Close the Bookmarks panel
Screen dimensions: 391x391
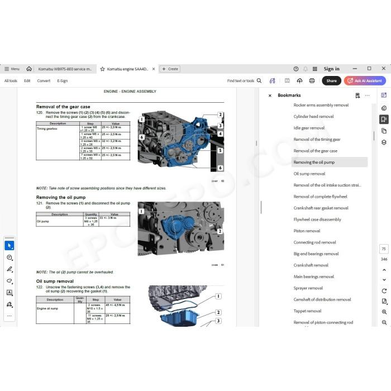click(x=270, y=96)
